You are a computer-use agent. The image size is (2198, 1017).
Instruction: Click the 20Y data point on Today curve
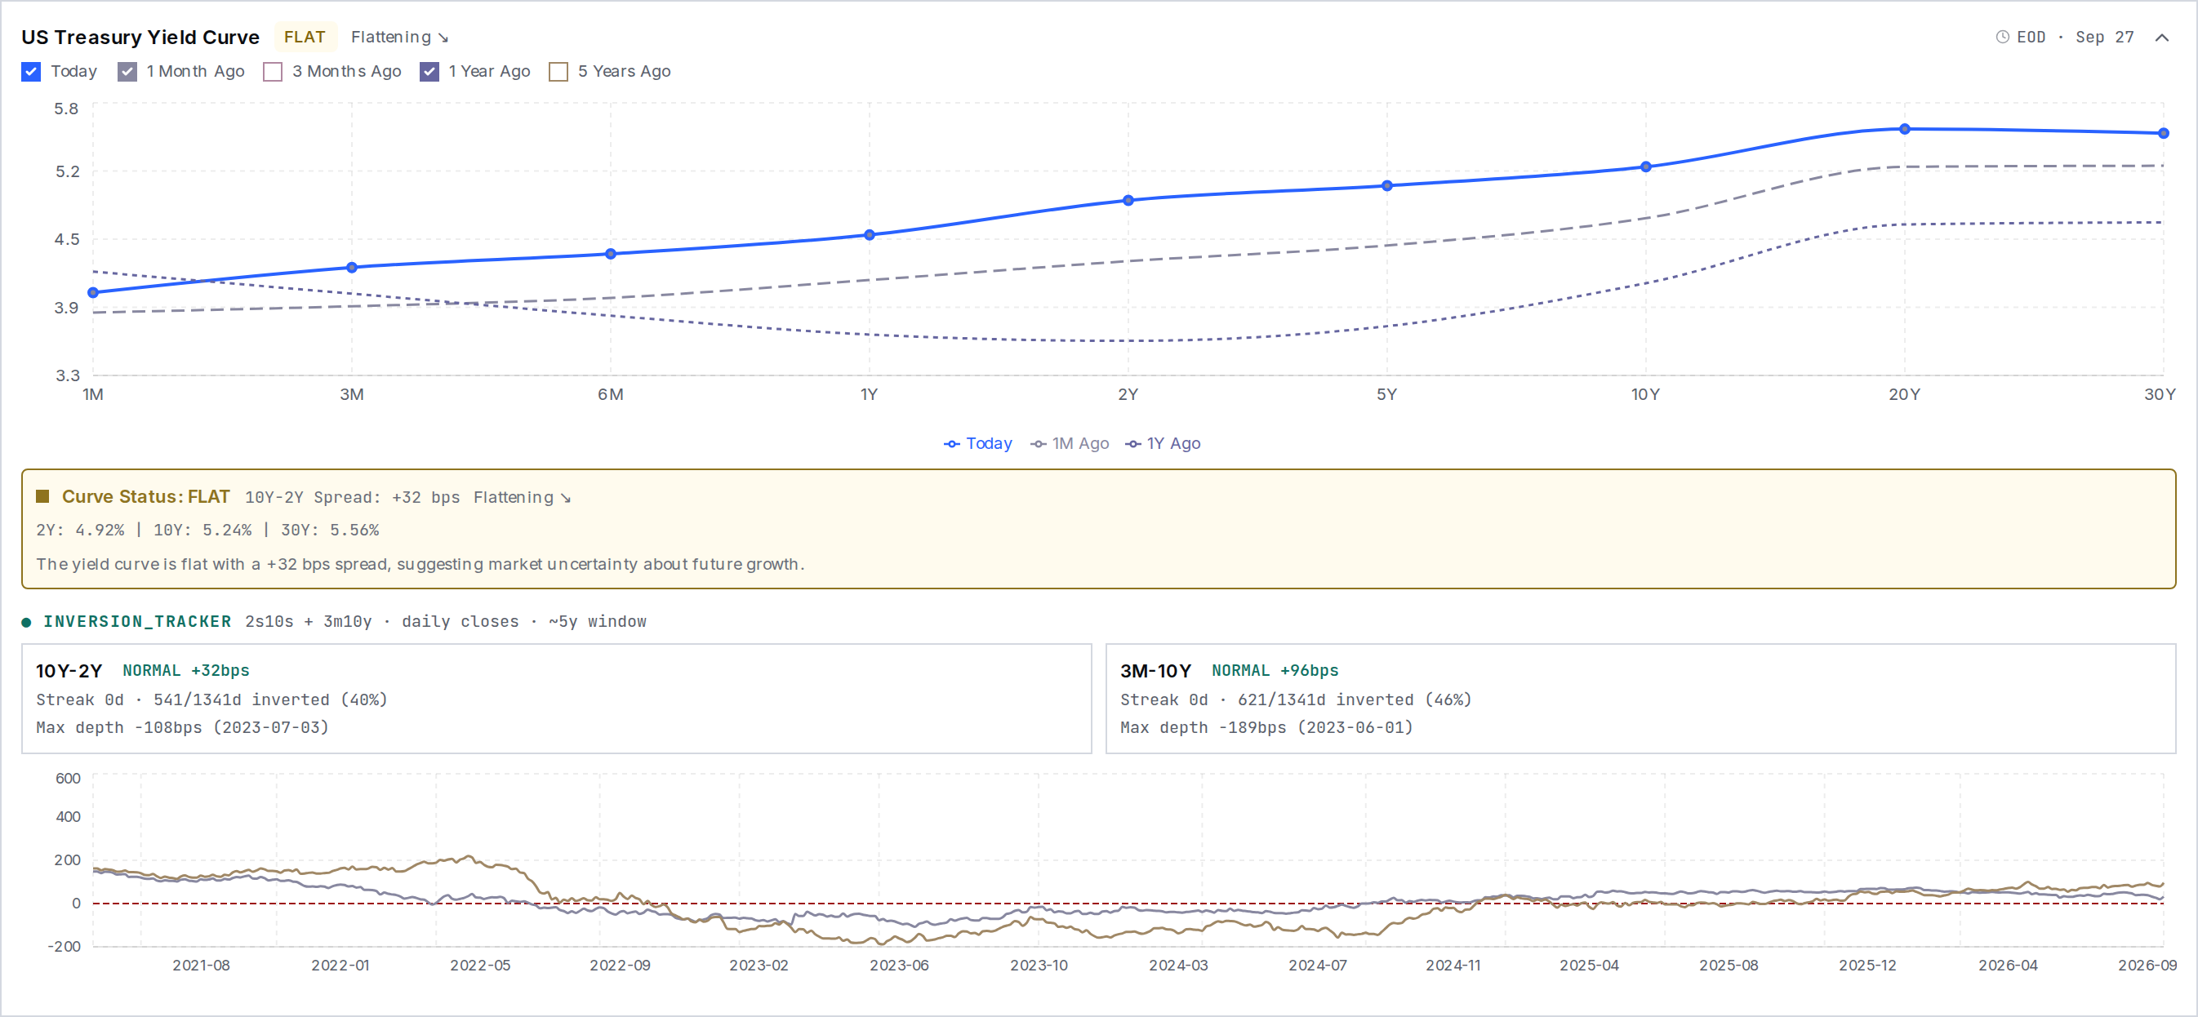[x=1905, y=129]
